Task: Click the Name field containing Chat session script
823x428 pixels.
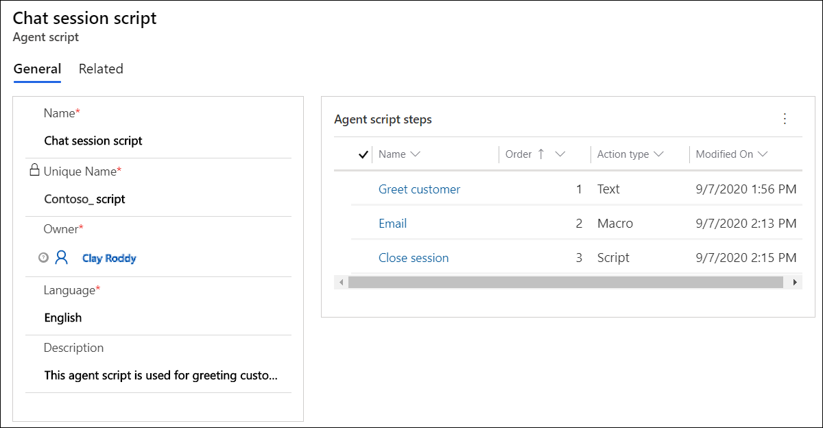Action: (93, 141)
